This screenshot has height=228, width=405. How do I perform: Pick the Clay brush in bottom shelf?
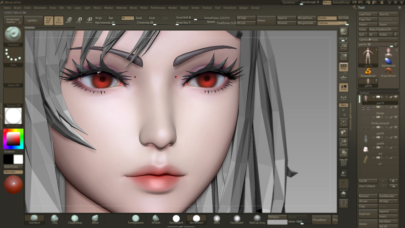[55, 219]
